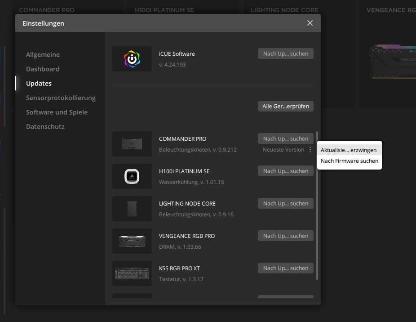The width and height of the screenshot is (416, 322).
Task: Click the LIGHTING NODE CORE device thumbnail
Action: coord(132,209)
